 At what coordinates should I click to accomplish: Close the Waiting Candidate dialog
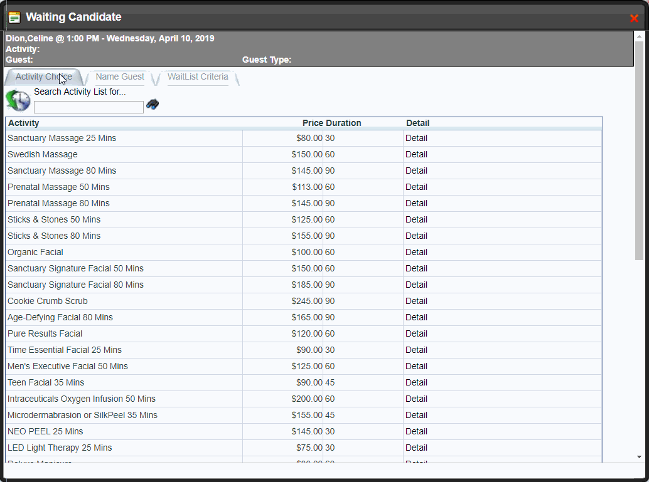(634, 18)
